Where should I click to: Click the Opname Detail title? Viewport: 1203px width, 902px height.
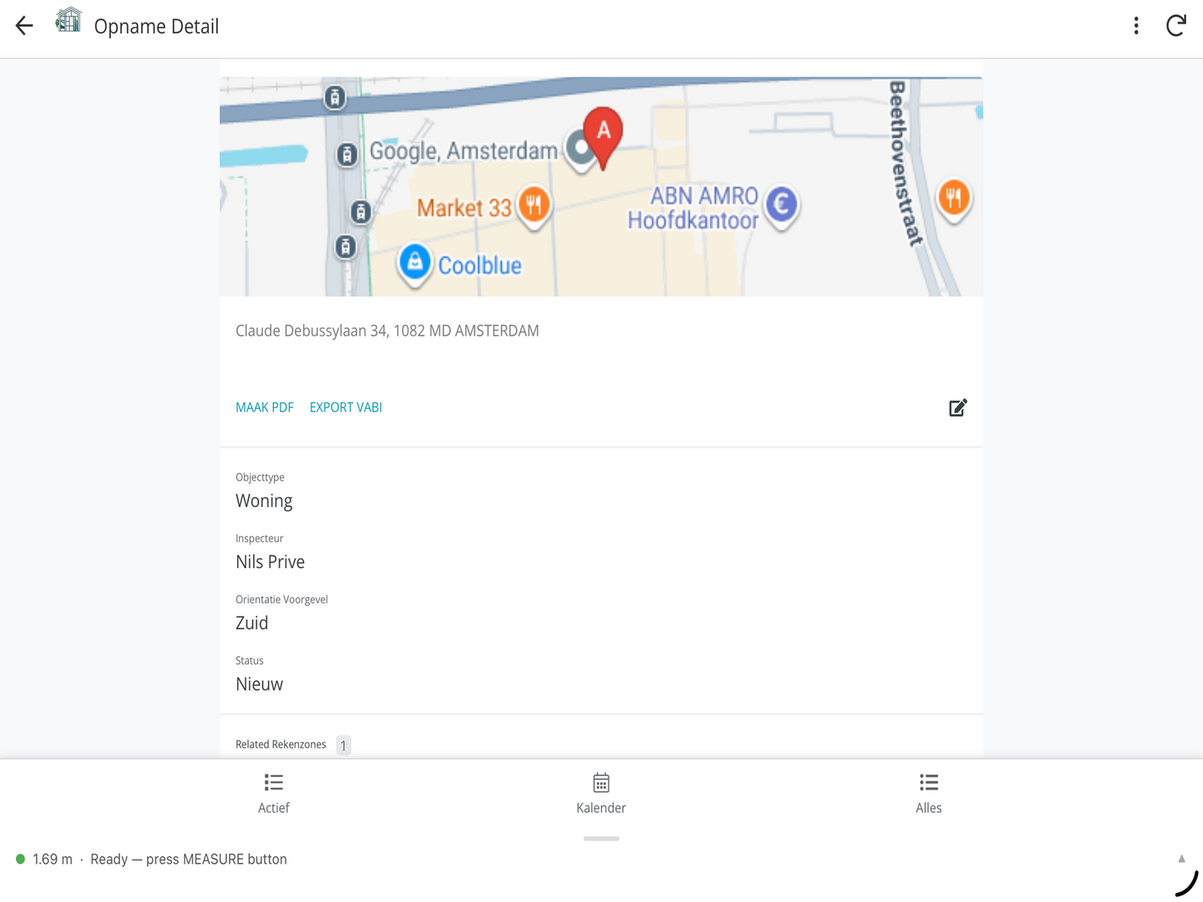point(157,26)
